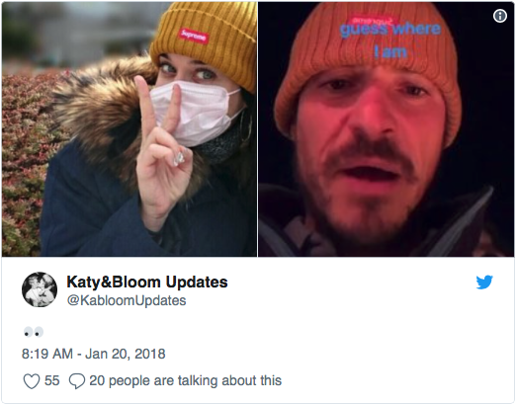Viewport: 516px width, 404px height.
Task: Open '20 people are talking about this'
Action: (x=186, y=381)
